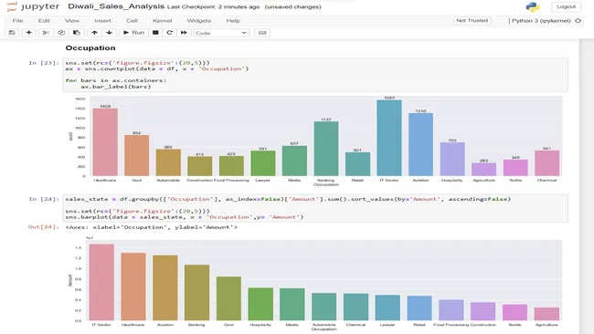Open the File menu
Viewport: 594px width, 334px height.
[x=17, y=21]
